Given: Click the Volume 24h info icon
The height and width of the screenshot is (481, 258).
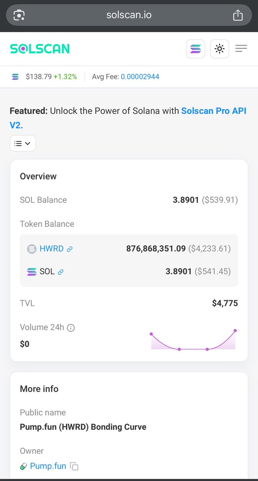Looking at the screenshot, I should tap(71, 328).
